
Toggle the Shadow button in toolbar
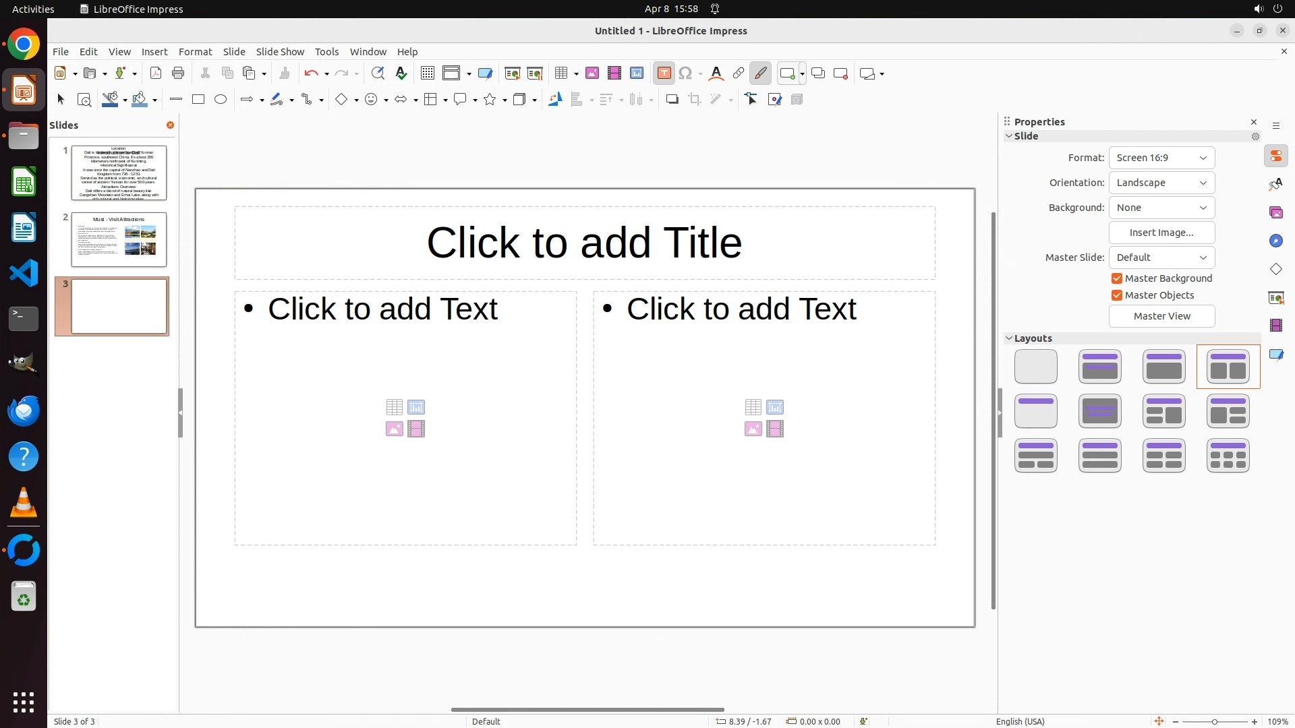672,100
